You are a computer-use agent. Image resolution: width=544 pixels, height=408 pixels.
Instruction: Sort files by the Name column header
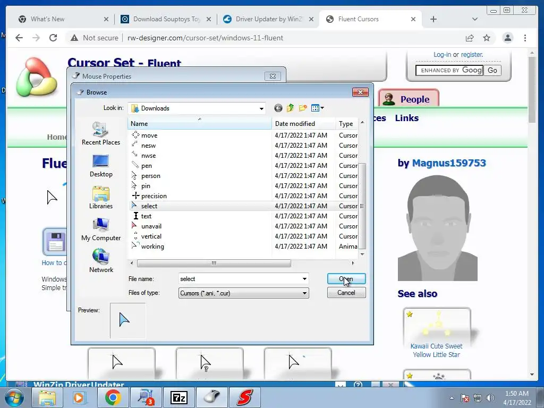(x=200, y=123)
